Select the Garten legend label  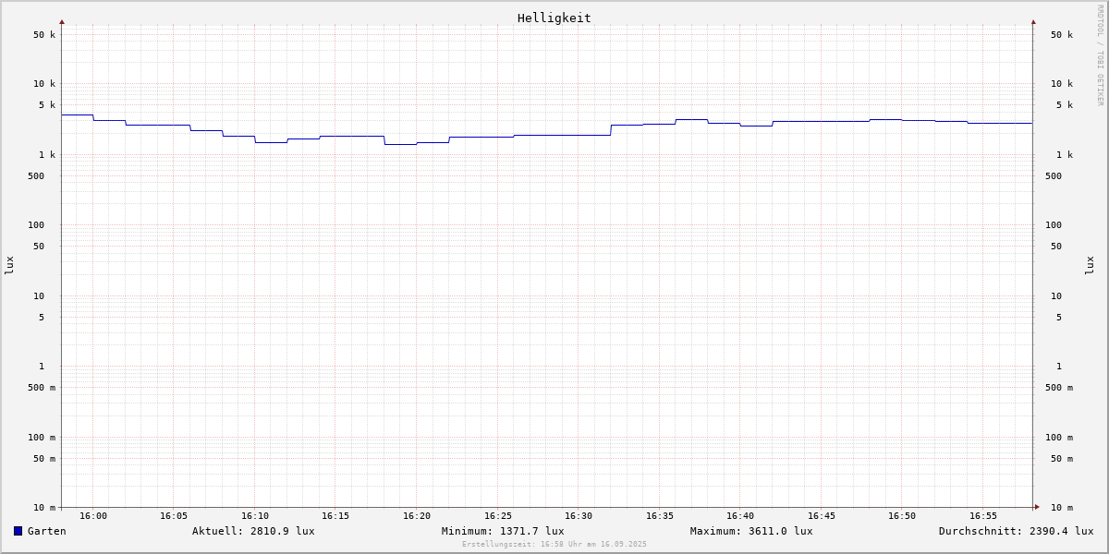(x=46, y=531)
